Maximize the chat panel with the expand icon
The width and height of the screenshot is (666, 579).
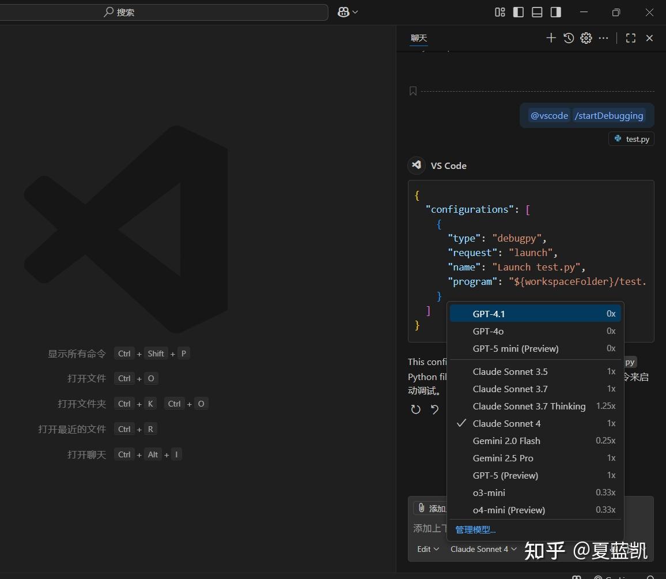coord(630,38)
